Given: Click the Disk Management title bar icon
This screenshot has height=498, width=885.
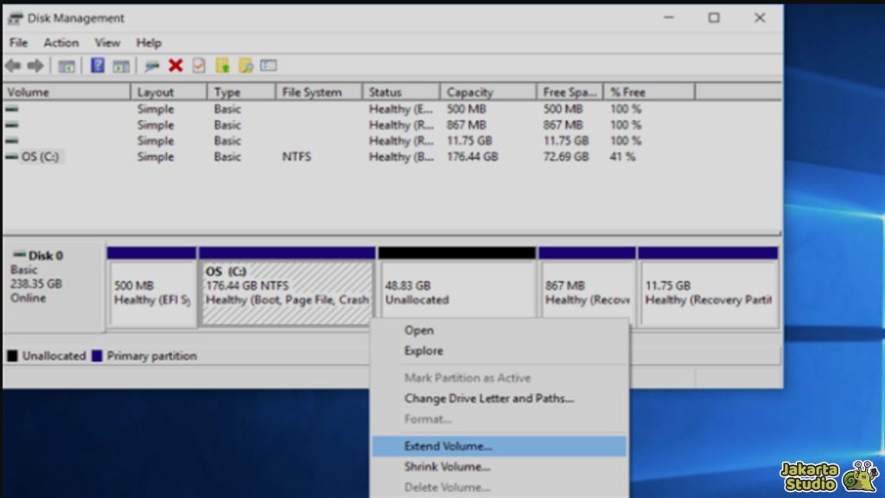Looking at the screenshot, I should (14, 17).
